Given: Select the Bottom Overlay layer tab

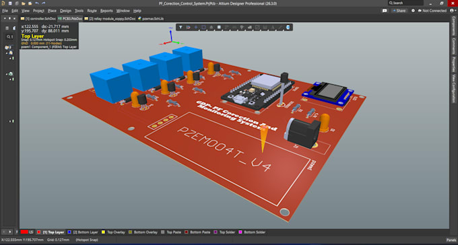Looking at the screenshot, I should click(x=143, y=232).
